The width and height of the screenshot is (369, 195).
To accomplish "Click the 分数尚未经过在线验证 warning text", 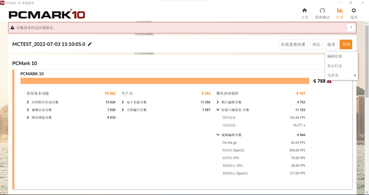I will pyautogui.click(x=36, y=28).
